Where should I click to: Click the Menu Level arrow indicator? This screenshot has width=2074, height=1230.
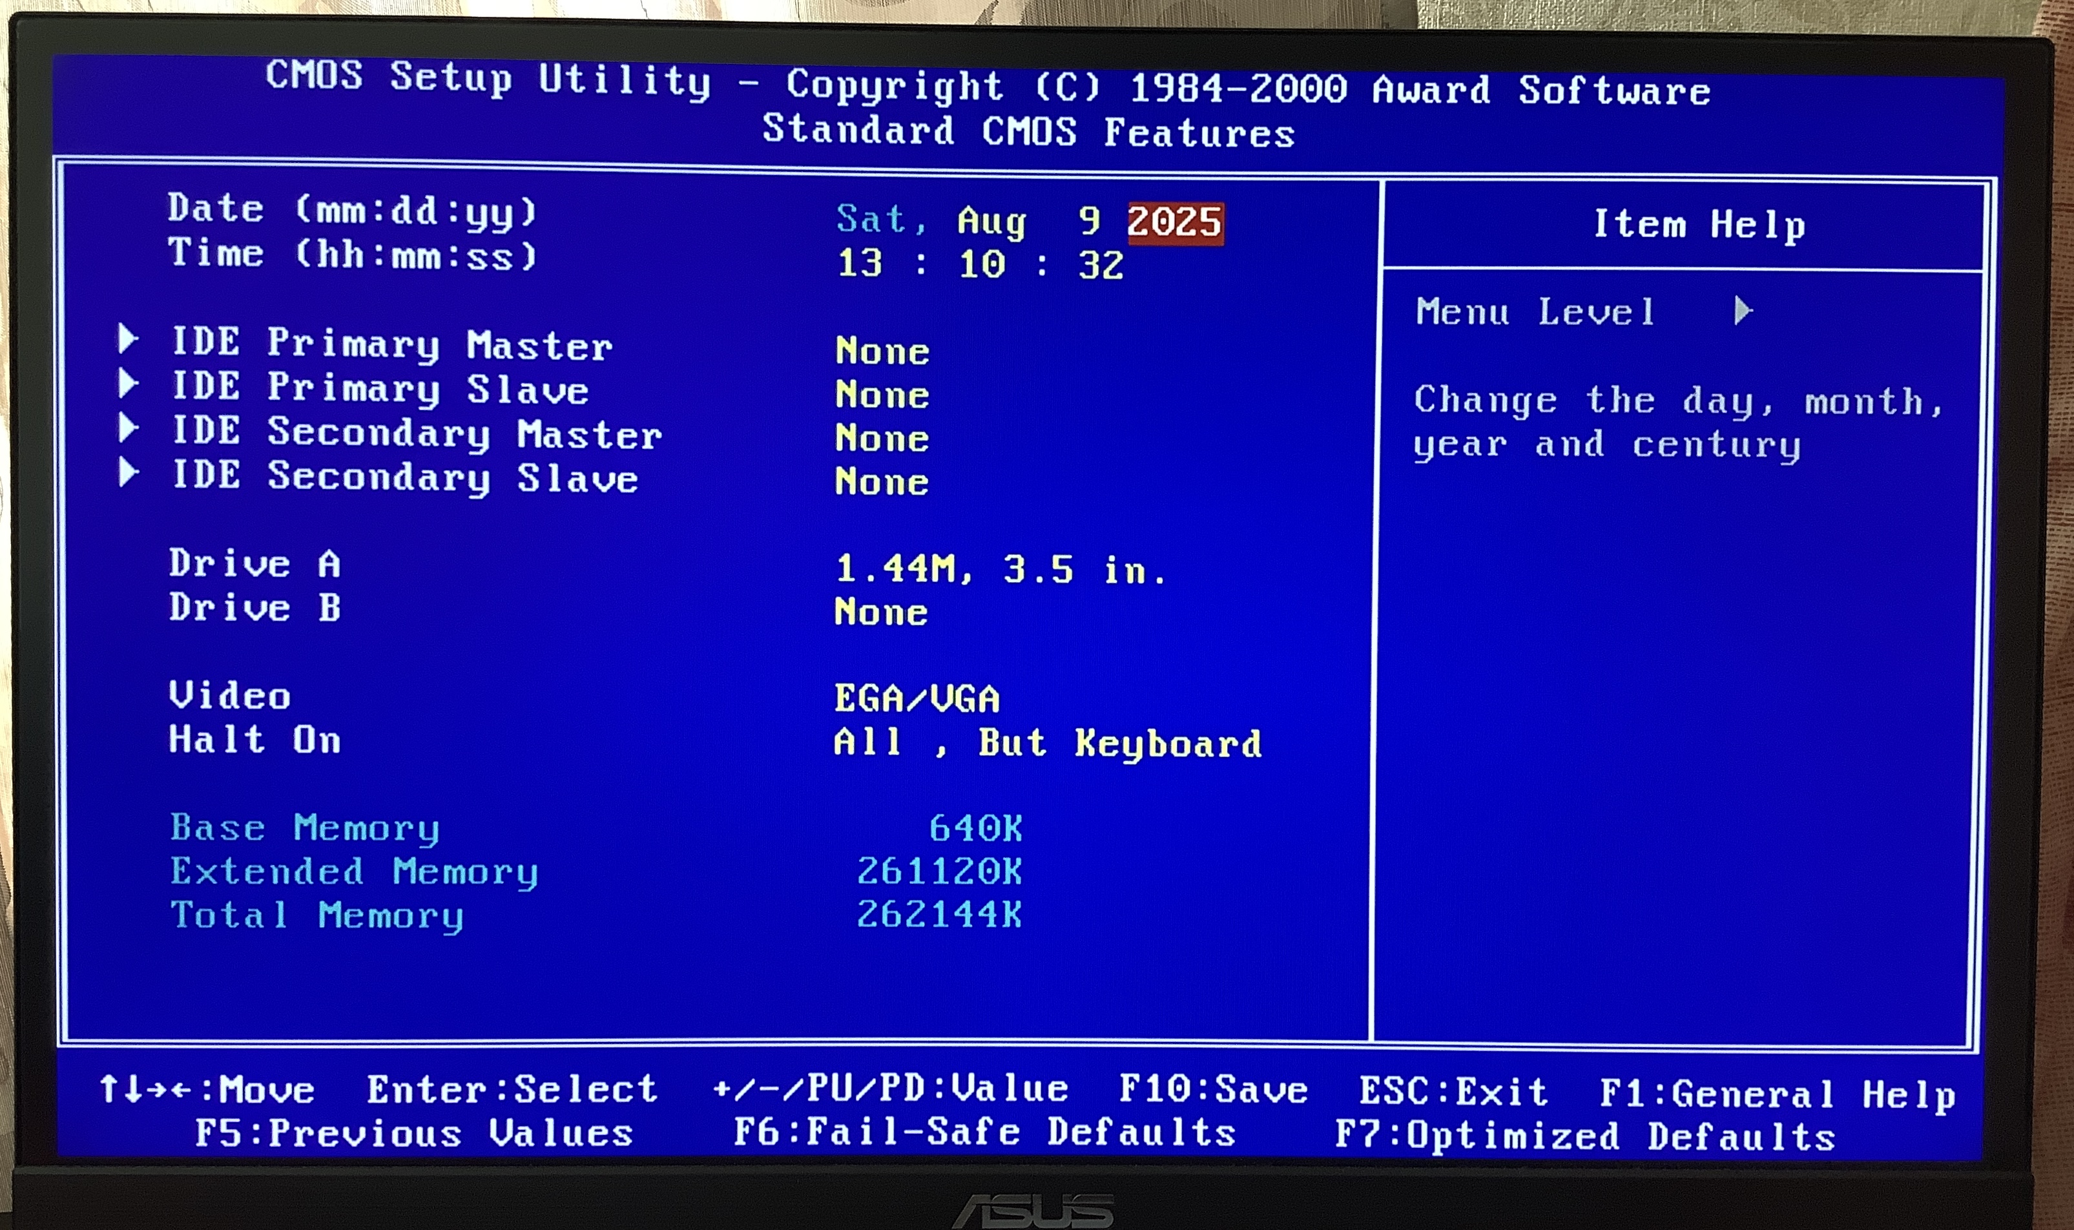(x=1743, y=311)
